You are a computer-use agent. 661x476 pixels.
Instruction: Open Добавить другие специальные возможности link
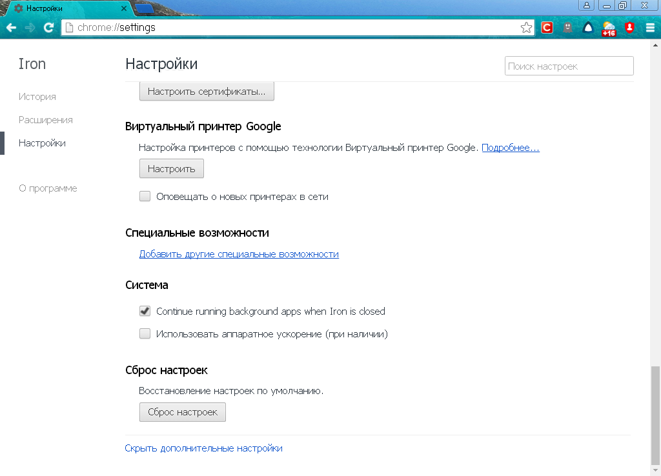239,254
